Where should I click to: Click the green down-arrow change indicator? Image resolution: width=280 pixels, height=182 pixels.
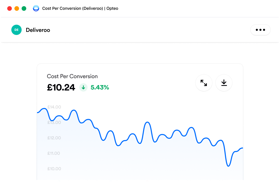pyautogui.click(x=83, y=87)
